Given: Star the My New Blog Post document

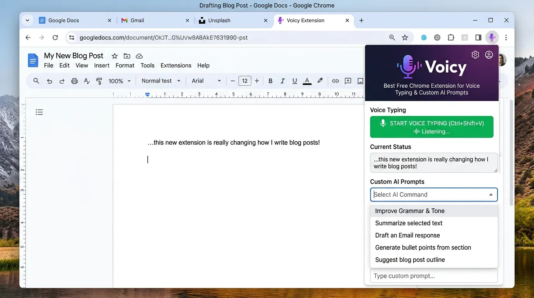Looking at the screenshot, I should pyautogui.click(x=114, y=56).
